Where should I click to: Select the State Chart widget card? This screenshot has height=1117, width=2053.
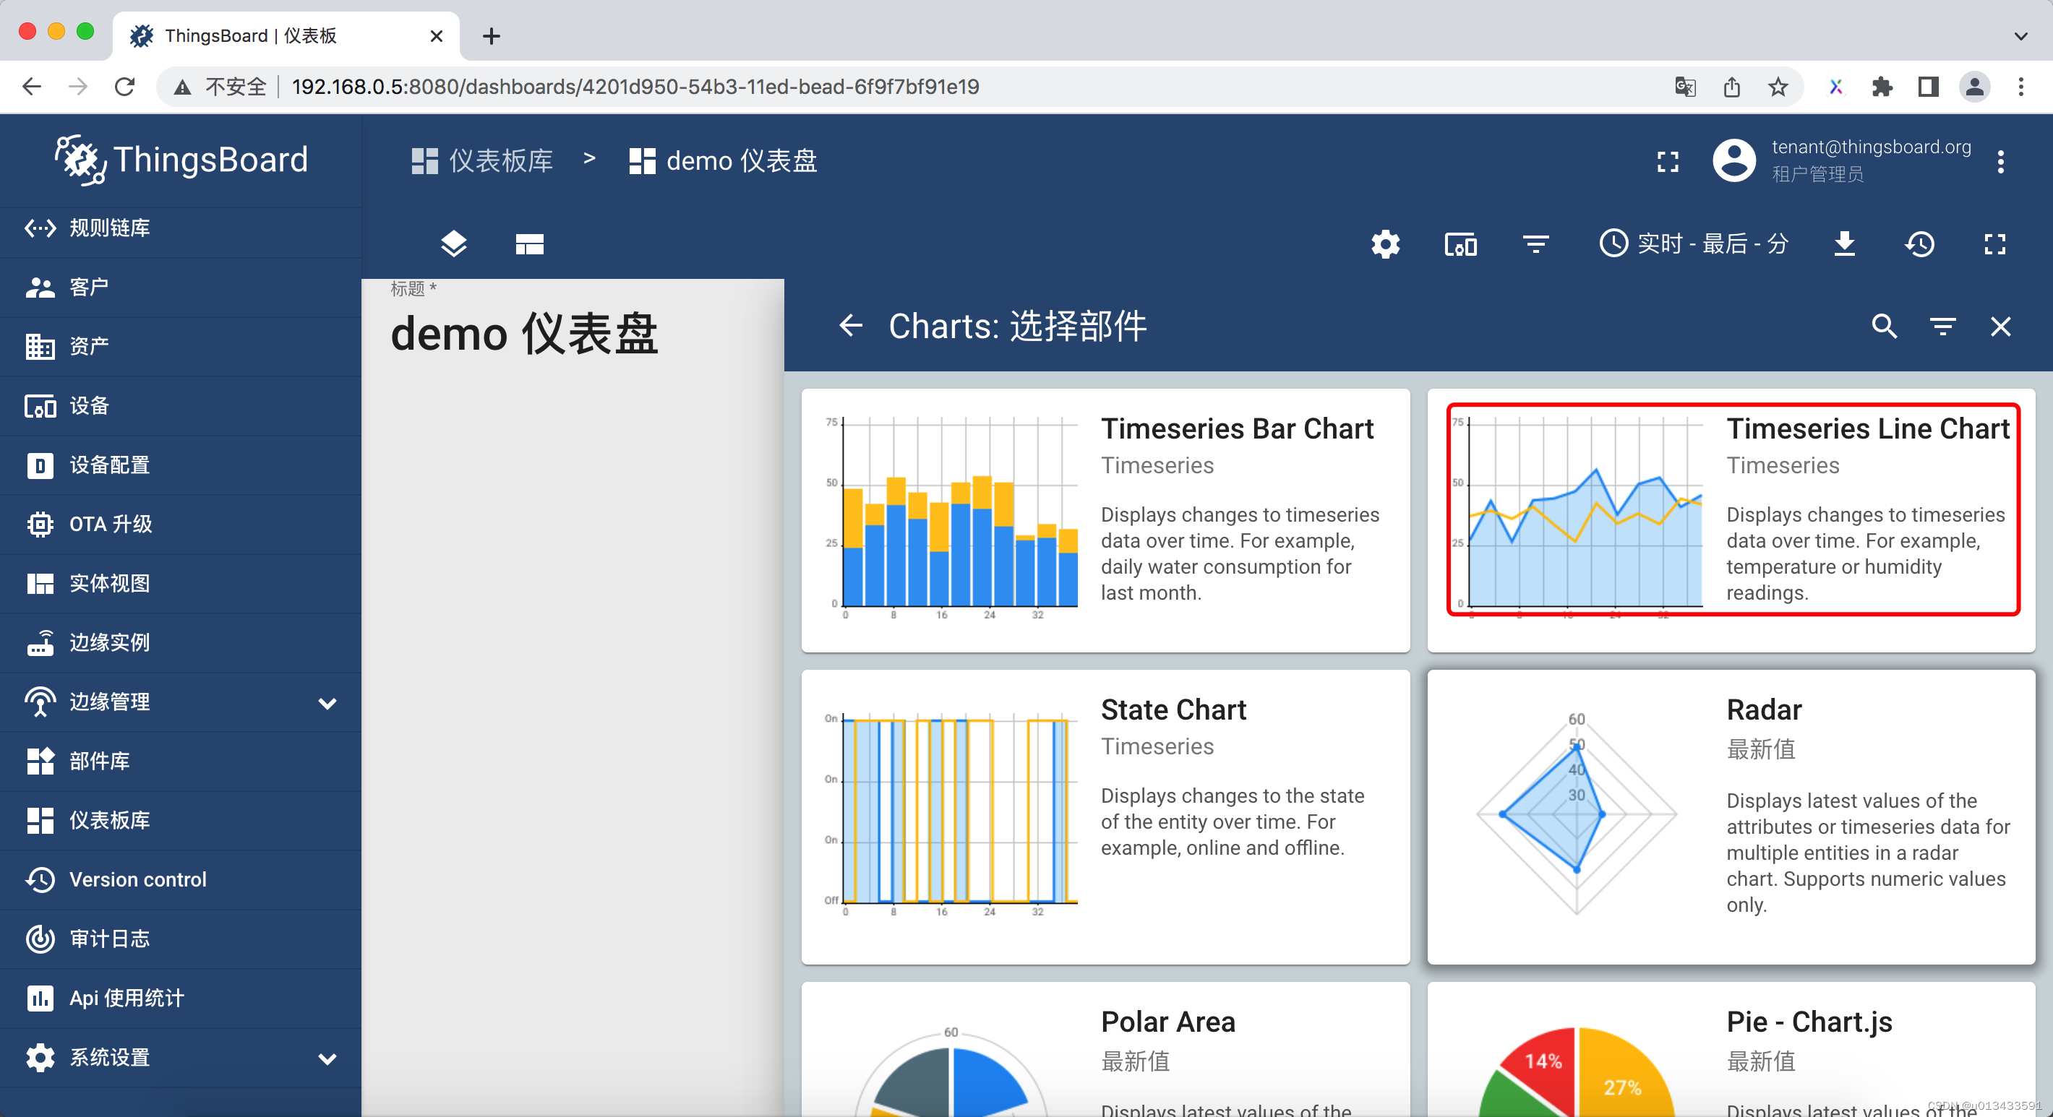click(1105, 816)
